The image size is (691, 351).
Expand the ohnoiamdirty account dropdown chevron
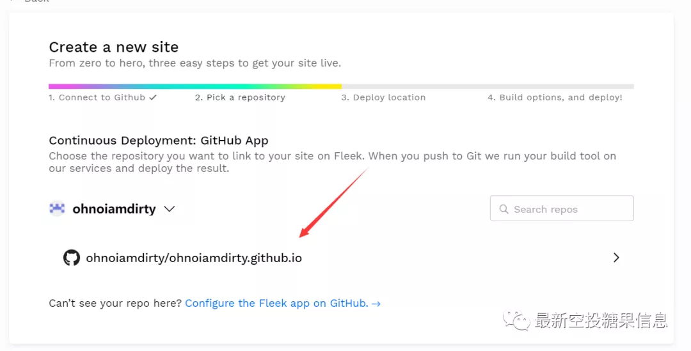point(170,209)
